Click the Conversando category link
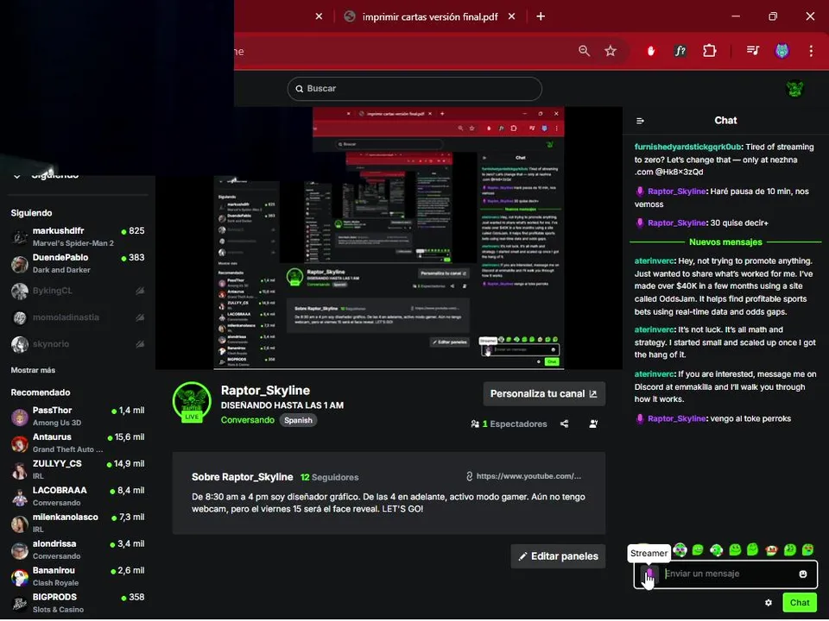The height and width of the screenshot is (621, 829). (248, 420)
